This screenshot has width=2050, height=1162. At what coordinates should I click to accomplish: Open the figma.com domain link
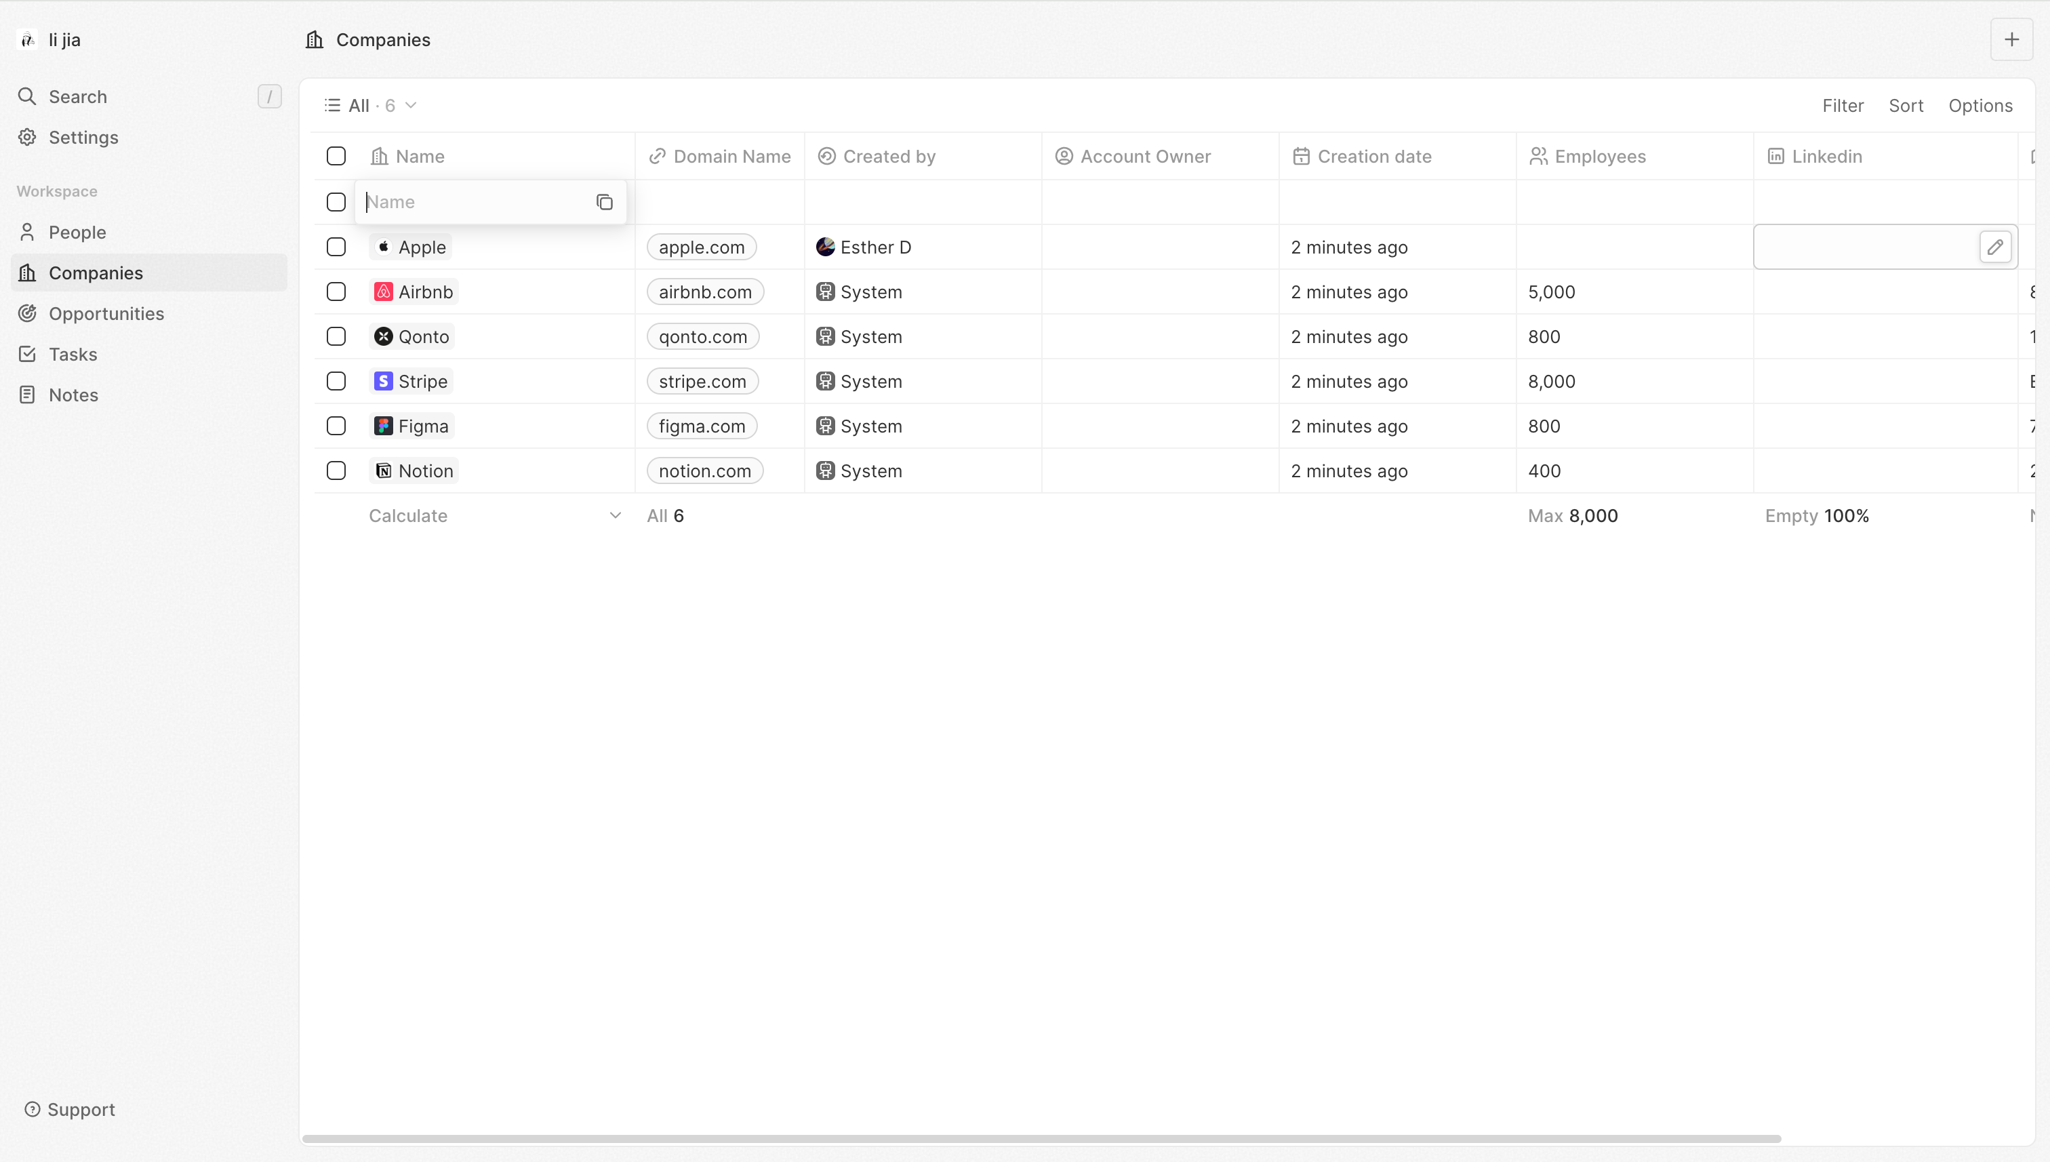point(702,426)
